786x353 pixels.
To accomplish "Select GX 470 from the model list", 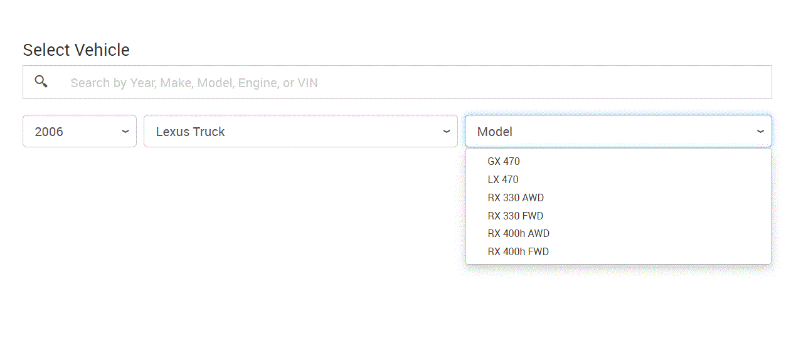I will click(x=504, y=161).
